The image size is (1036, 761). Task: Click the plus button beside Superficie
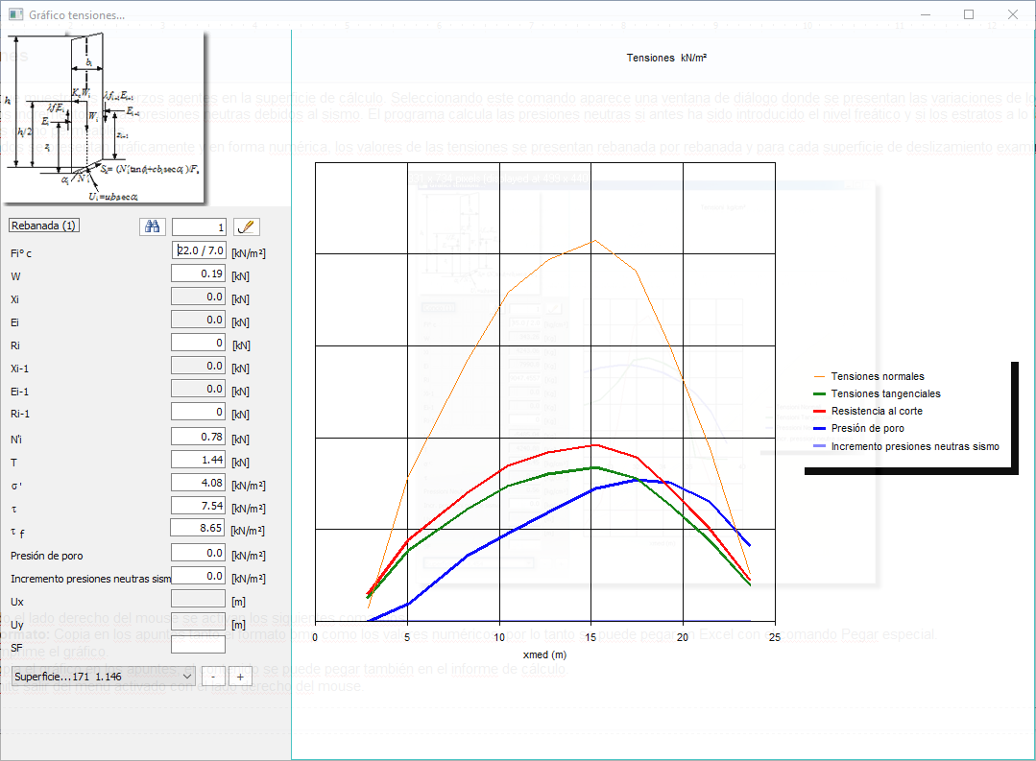click(x=240, y=677)
